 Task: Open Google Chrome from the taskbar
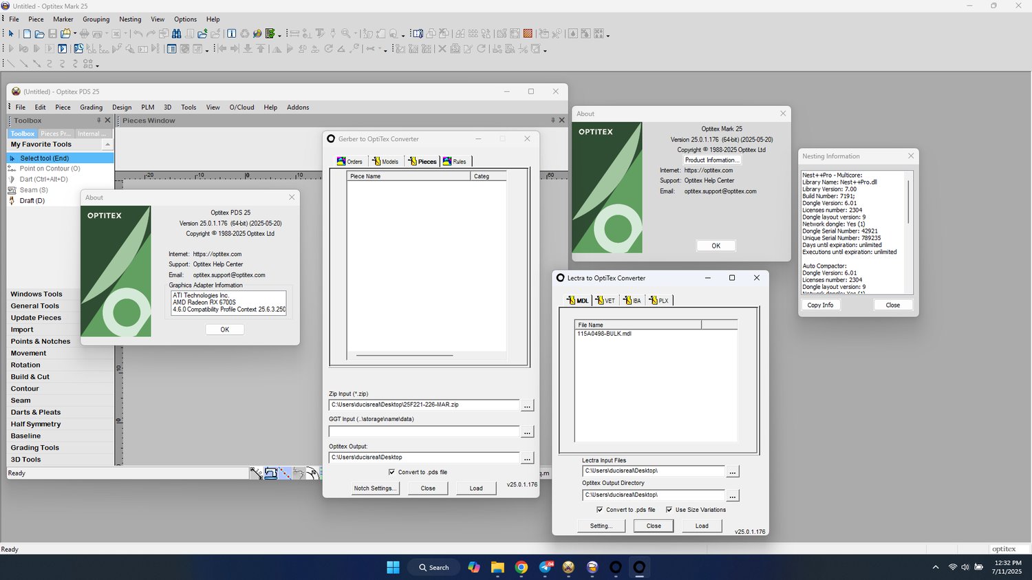pyautogui.click(x=521, y=568)
